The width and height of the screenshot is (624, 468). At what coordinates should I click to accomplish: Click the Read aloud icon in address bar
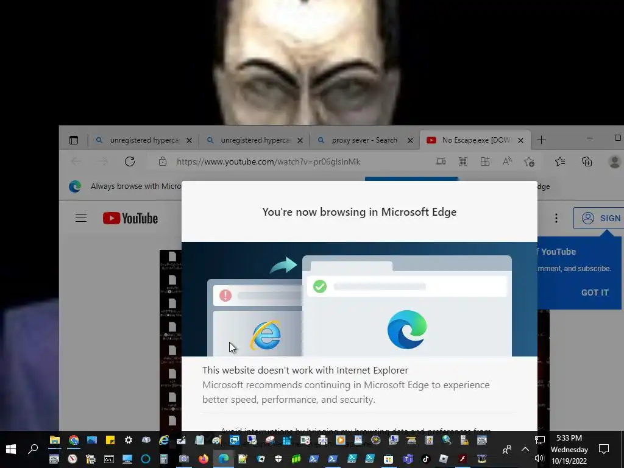click(x=507, y=161)
